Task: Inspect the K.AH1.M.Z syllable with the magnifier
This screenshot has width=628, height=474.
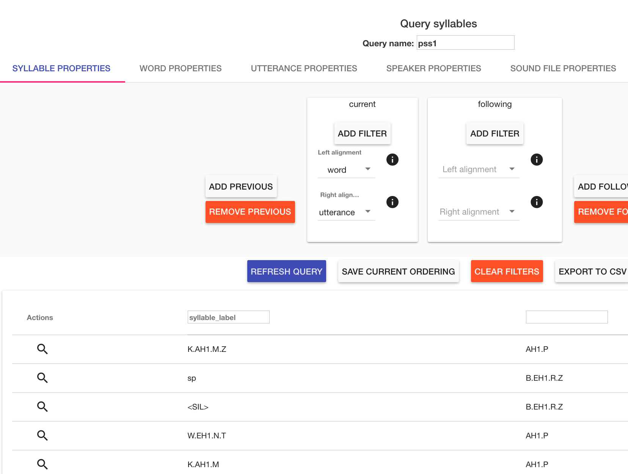Action: coord(42,349)
